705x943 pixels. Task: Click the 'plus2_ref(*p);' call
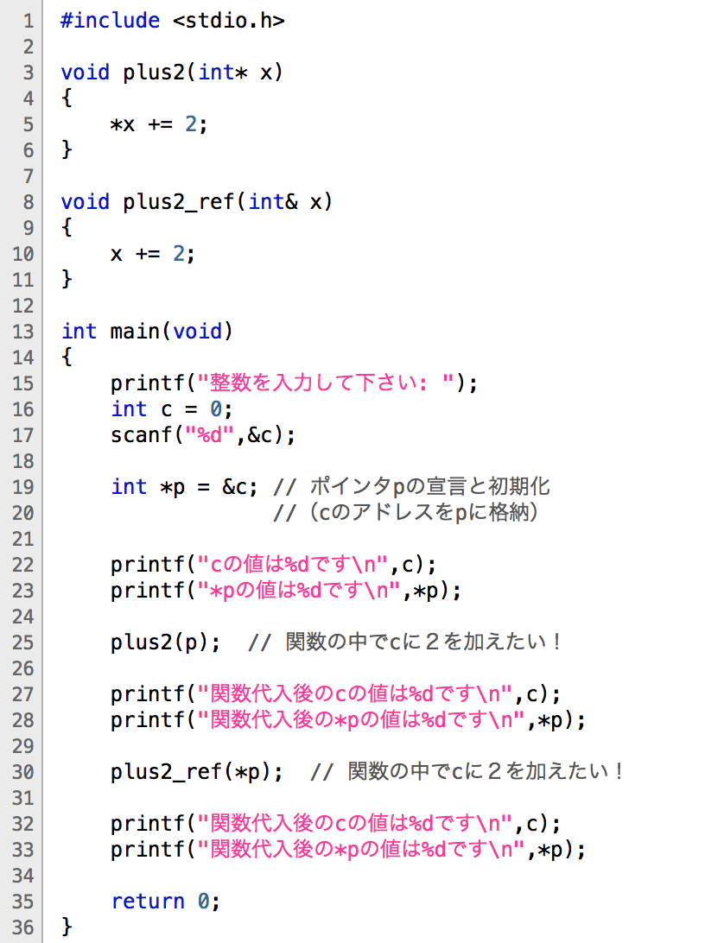pos(197,772)
